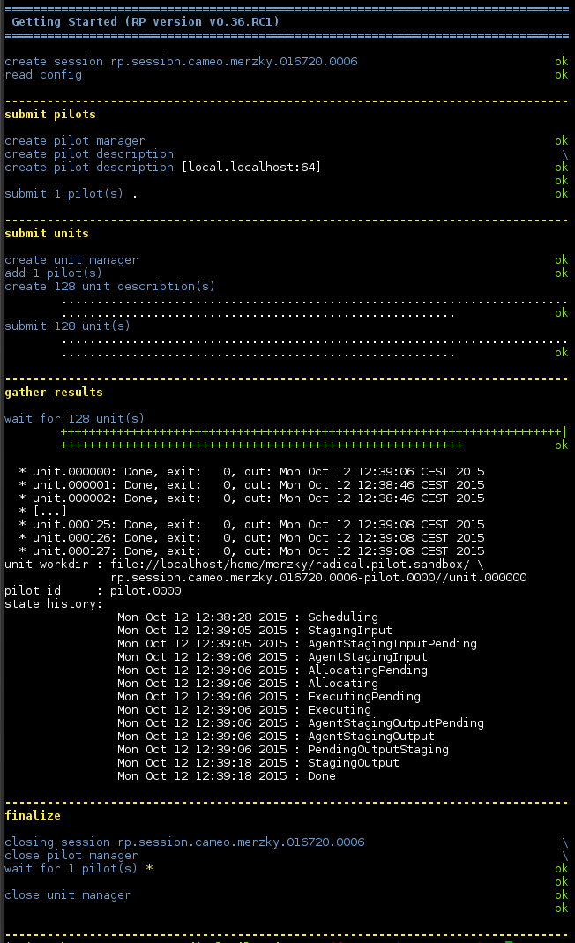
Task: Click the 'AgentStagingOutputPending' state entry
Action: coord(301,722)
